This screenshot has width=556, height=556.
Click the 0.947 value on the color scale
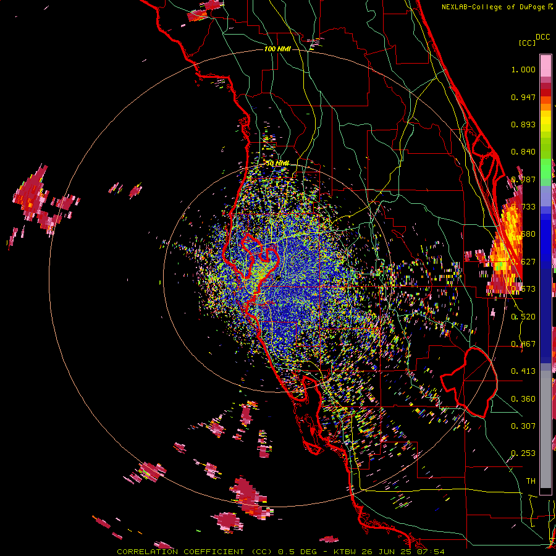click(x=523, y=97)
